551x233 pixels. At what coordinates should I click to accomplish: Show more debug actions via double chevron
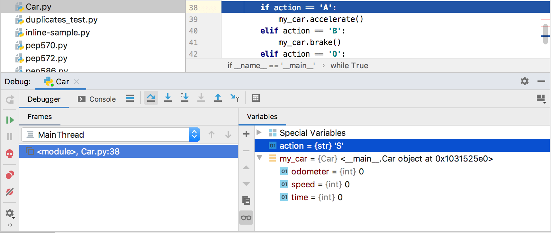click(10, 225)
